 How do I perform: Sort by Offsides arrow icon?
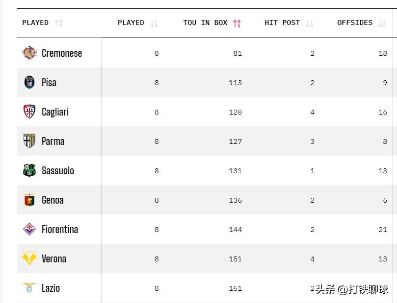382,23
